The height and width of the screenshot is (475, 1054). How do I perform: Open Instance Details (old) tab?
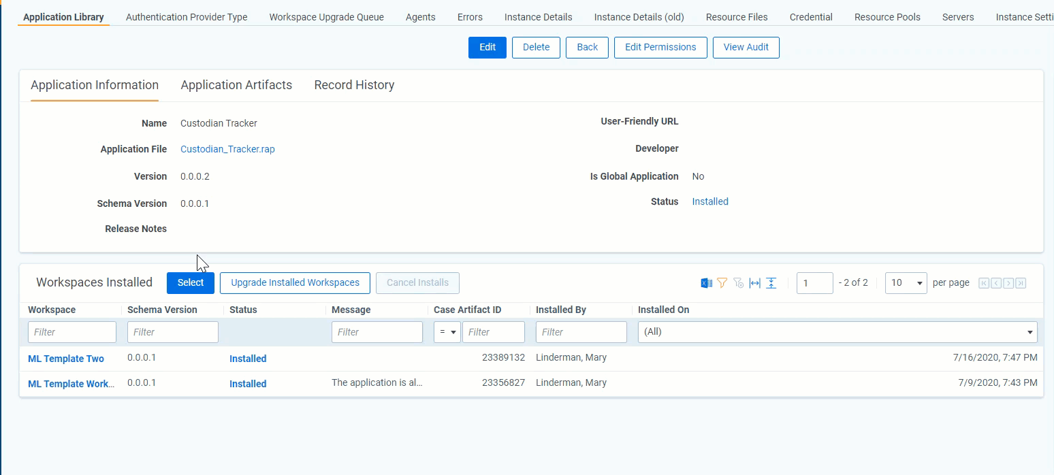click(x=639, y=17)
